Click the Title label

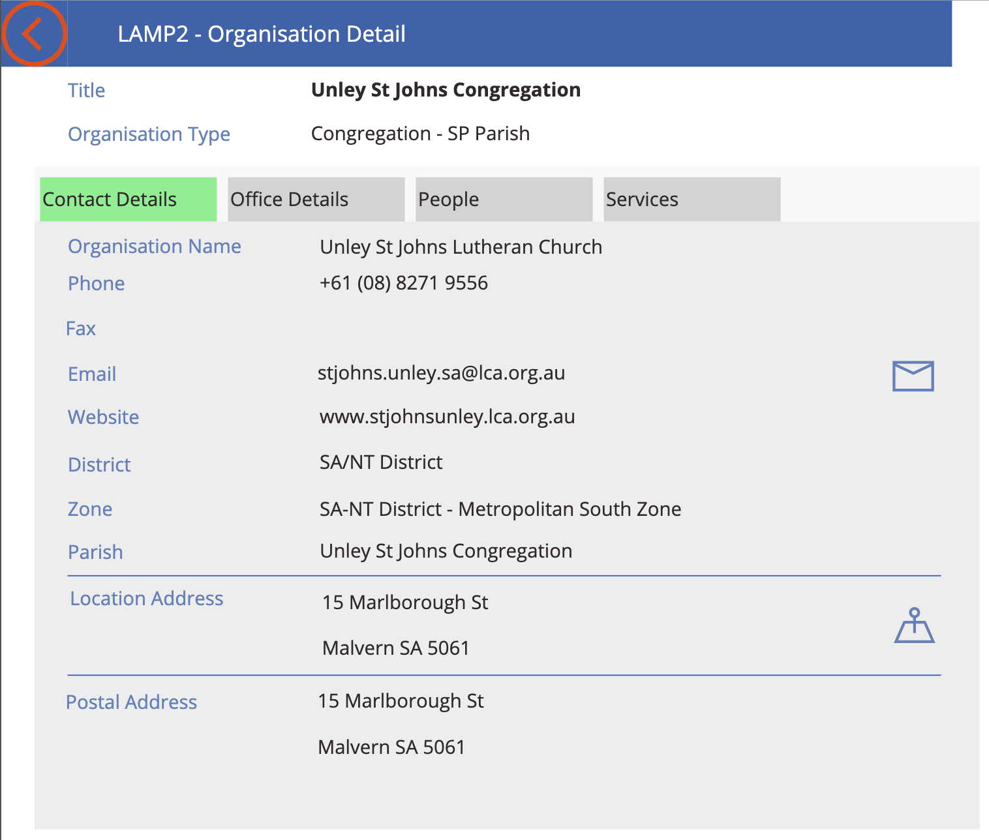pyautogui.click(x=87, y=91)
